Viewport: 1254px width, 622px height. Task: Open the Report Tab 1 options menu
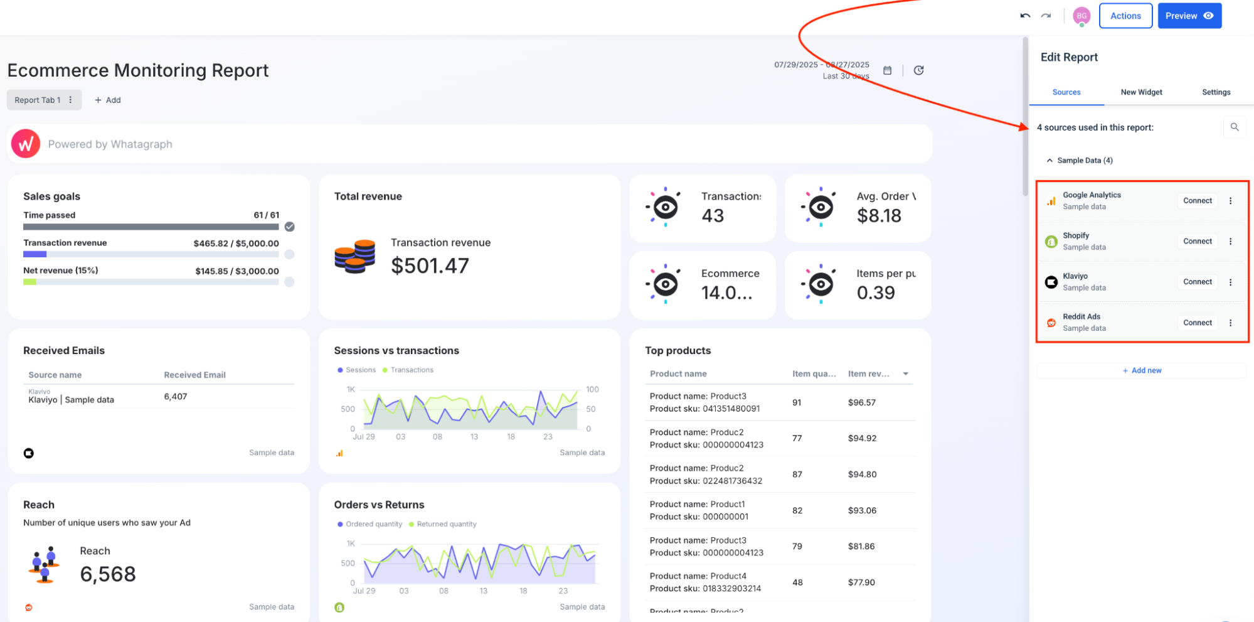pos(71,100)
